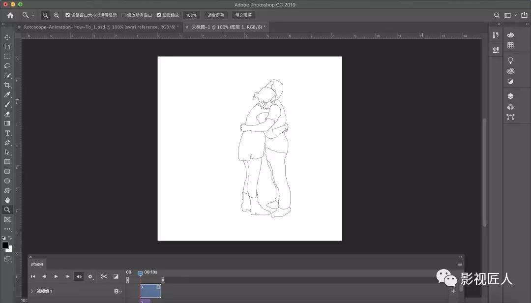The image size is (531, 303).
Task: Click the 填充屏幕 button
Action: (x=243, y=15)
